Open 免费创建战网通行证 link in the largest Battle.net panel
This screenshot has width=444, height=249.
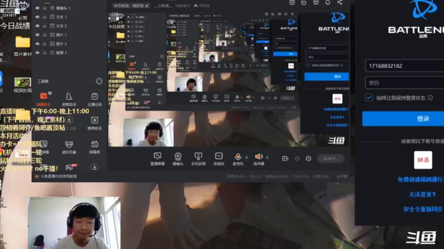tap(421, 179)
